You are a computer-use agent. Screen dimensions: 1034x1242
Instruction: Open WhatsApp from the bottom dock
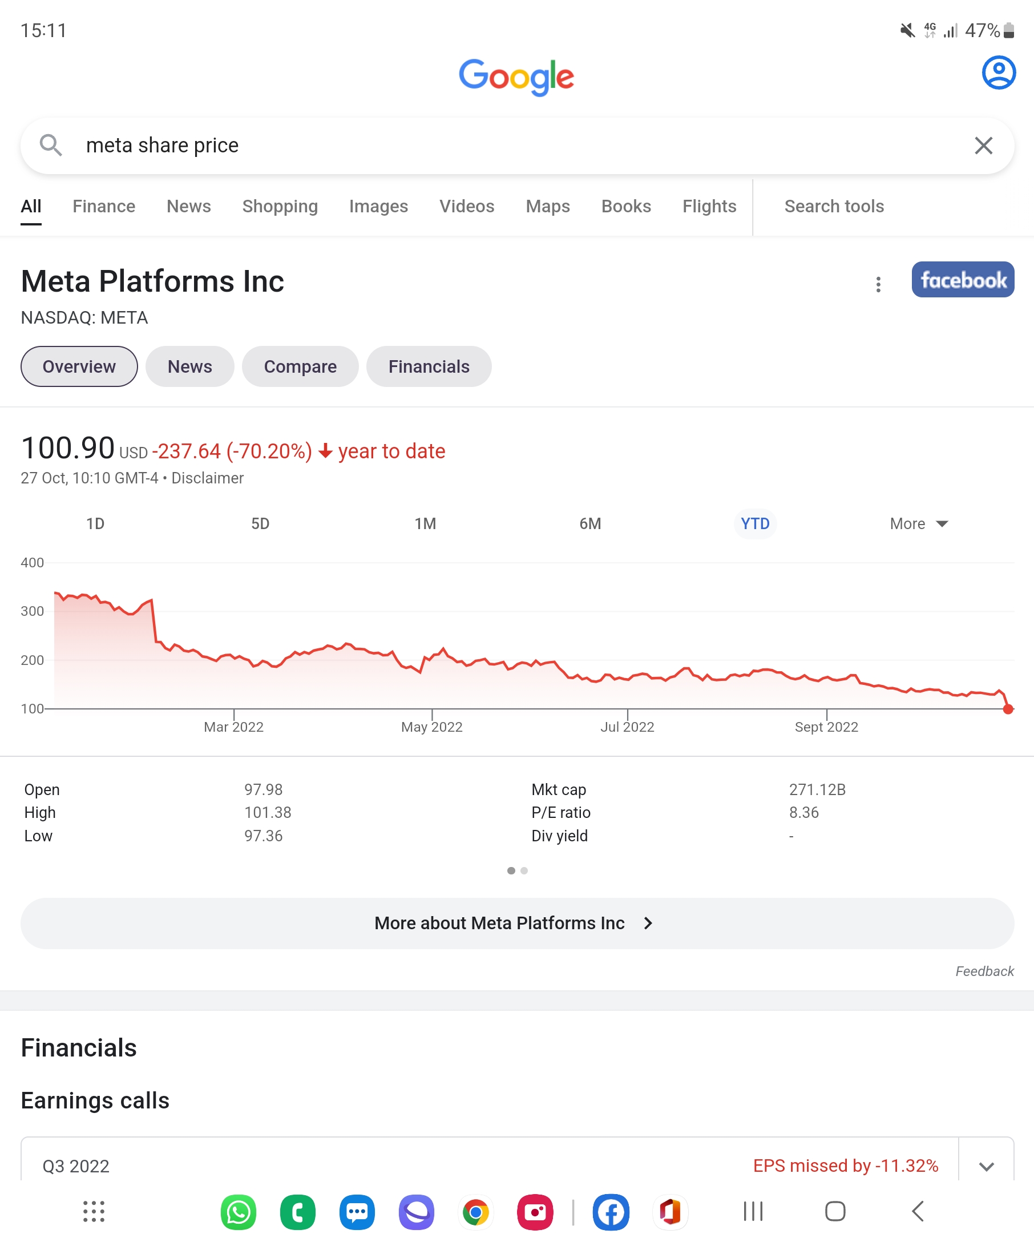(239, 1212)
